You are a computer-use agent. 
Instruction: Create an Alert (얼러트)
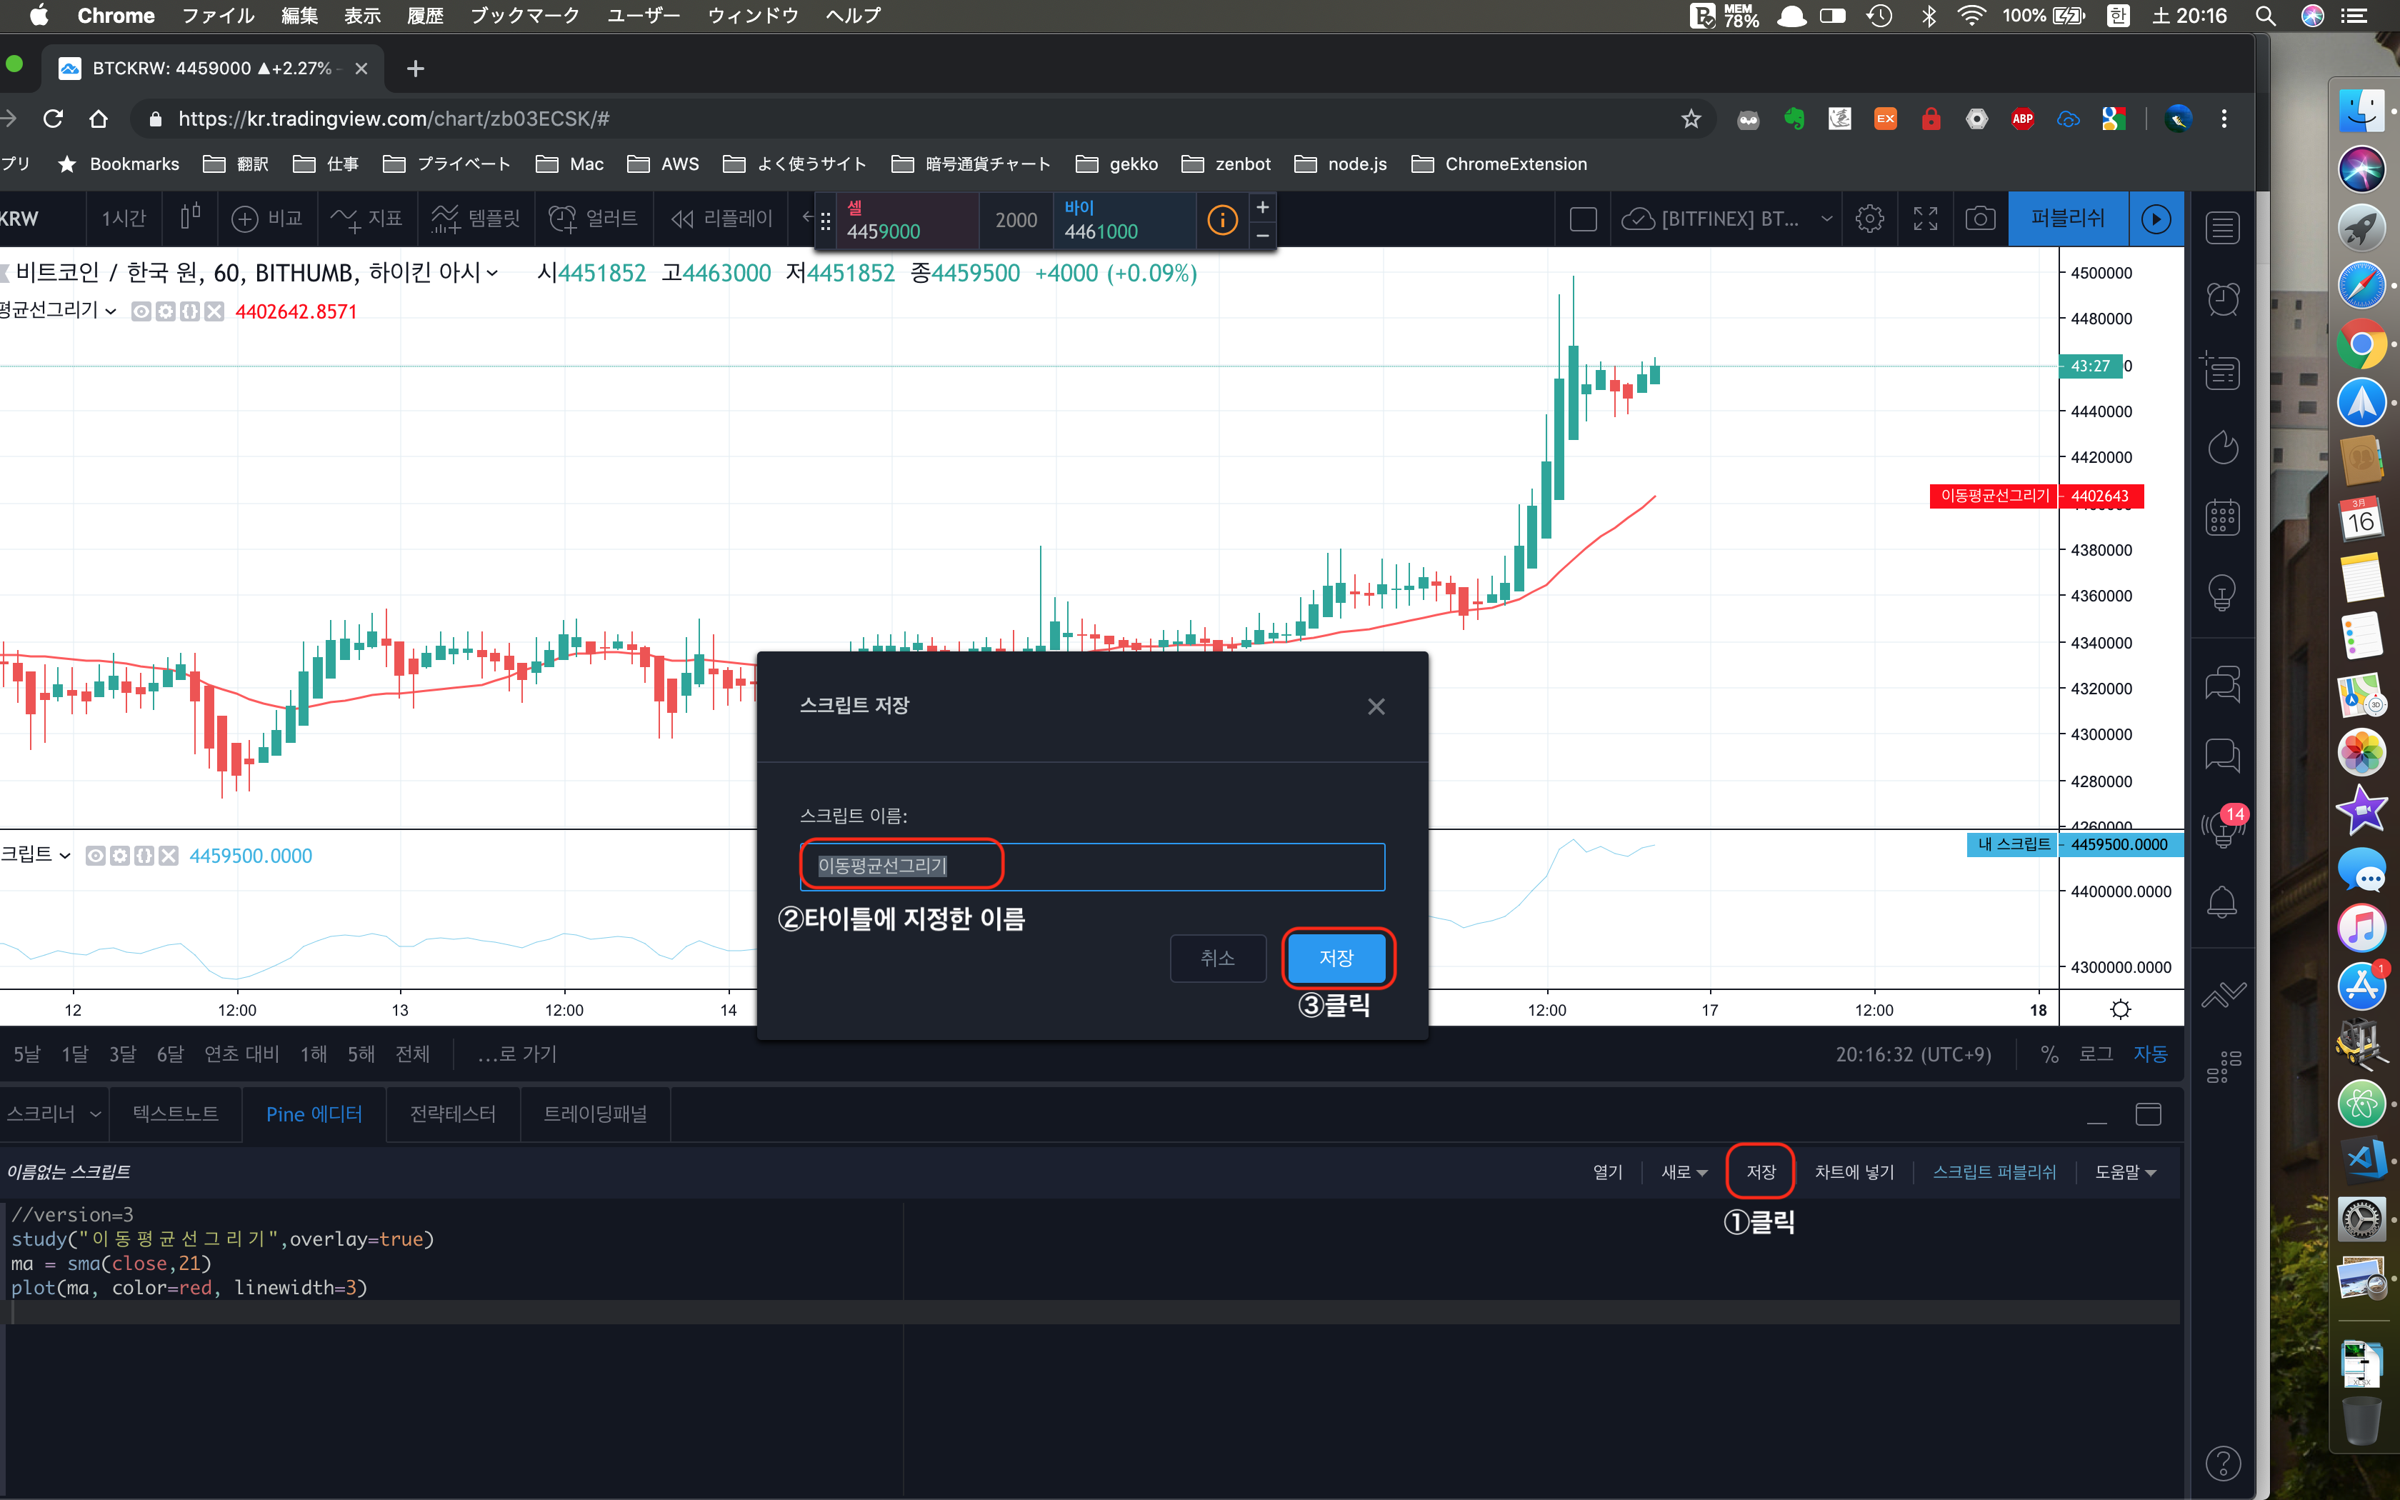[592, 219]
